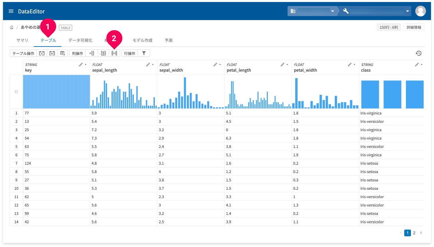
Task: Open petal_width column dropdown arrow
Action: pyautogui.click(x=354, y=65)
